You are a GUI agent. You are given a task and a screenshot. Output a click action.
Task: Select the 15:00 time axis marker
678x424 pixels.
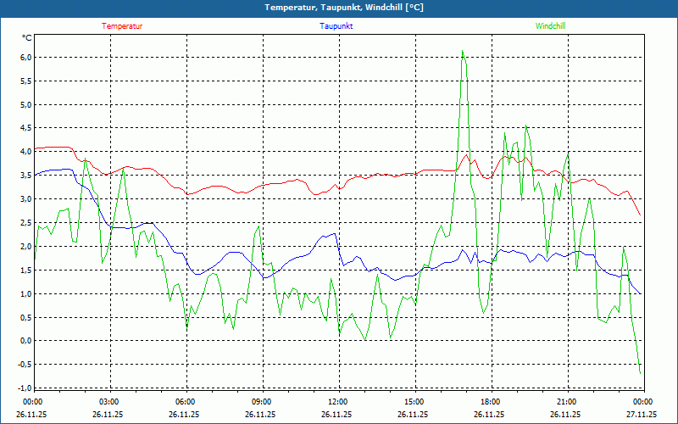click(414, 402)
